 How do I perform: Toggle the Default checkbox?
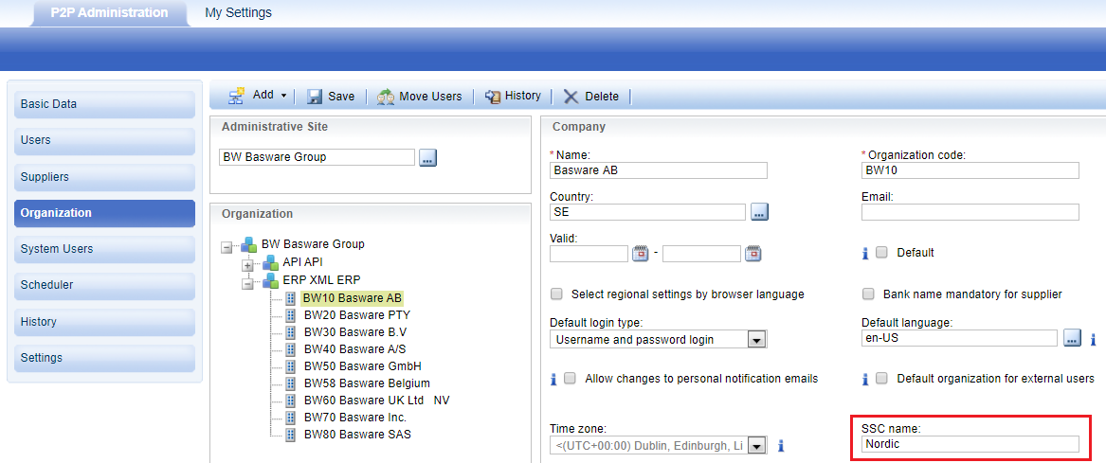(881, 252)
